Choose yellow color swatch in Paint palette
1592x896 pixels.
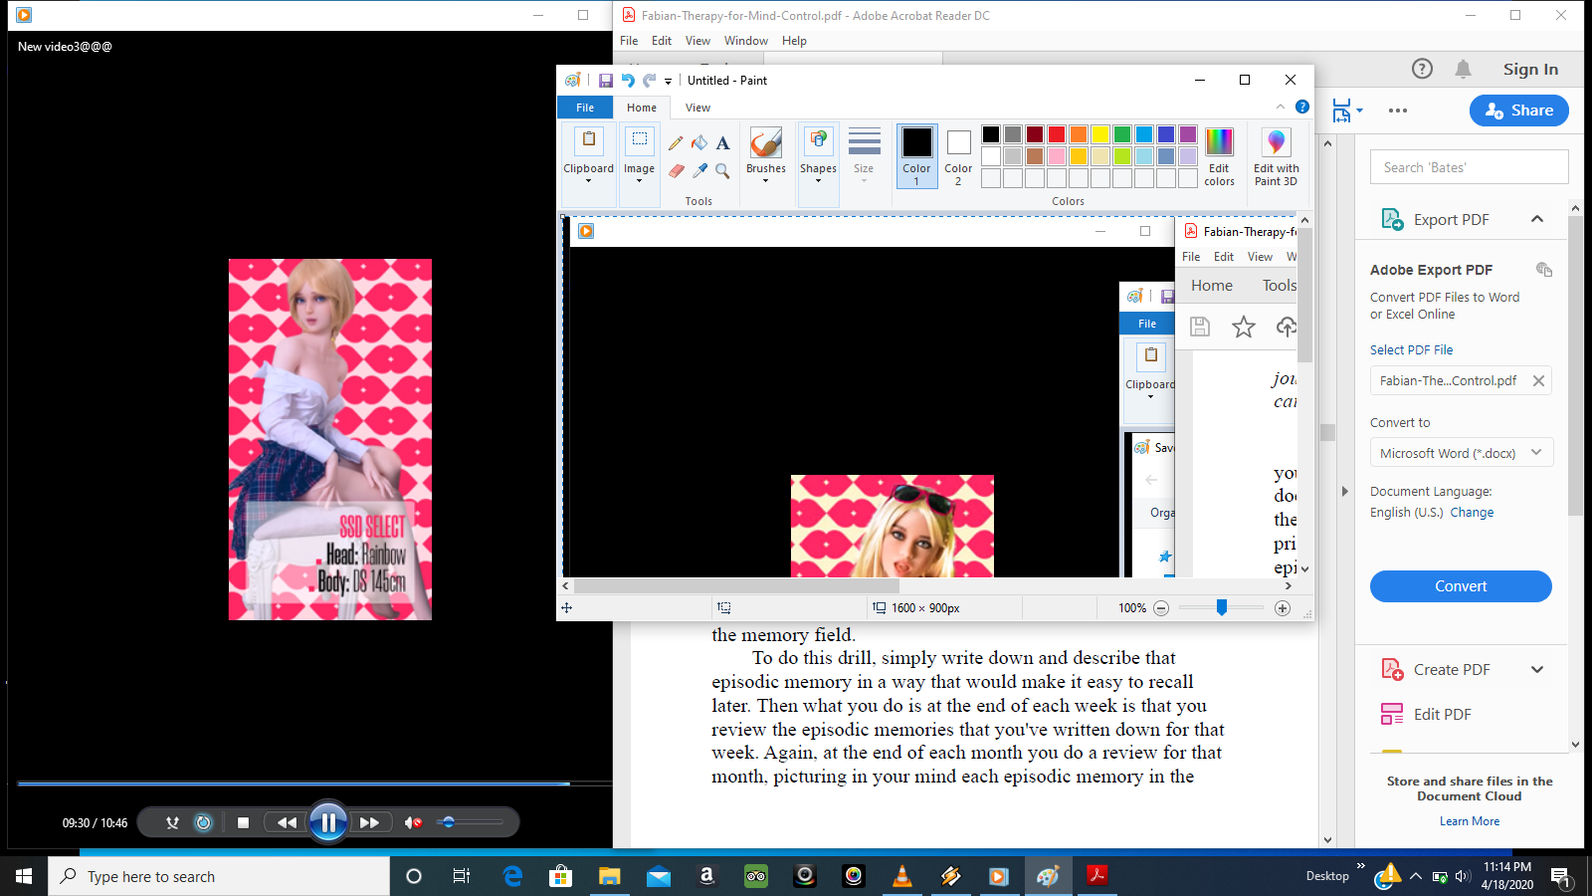point(1099,134)
